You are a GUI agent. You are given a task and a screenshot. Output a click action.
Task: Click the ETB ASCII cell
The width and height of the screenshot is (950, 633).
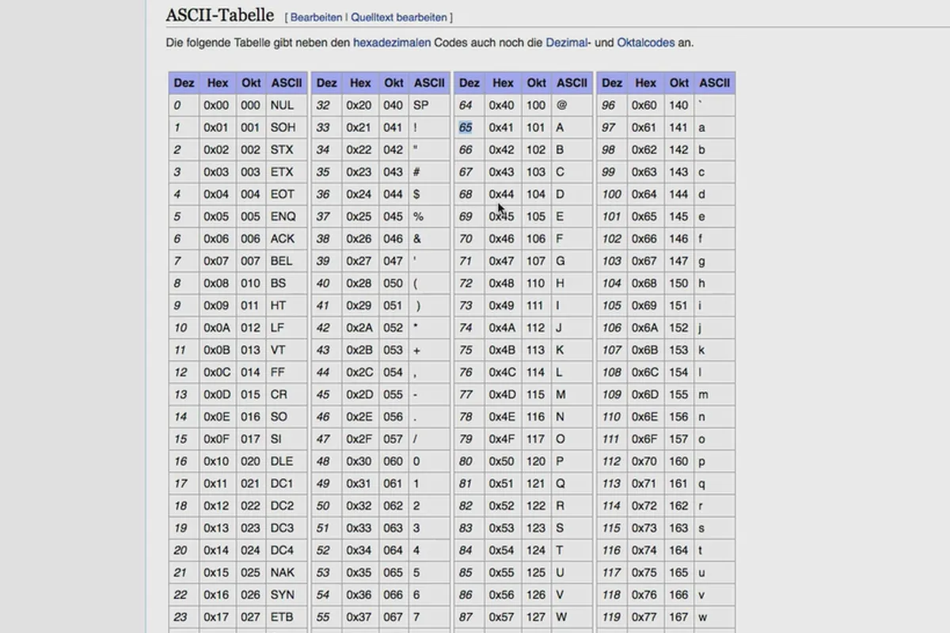pos(287,616)
